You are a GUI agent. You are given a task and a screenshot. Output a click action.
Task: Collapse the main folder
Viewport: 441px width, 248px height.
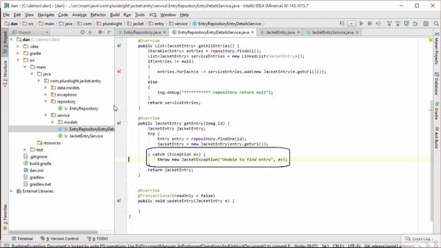25,67
